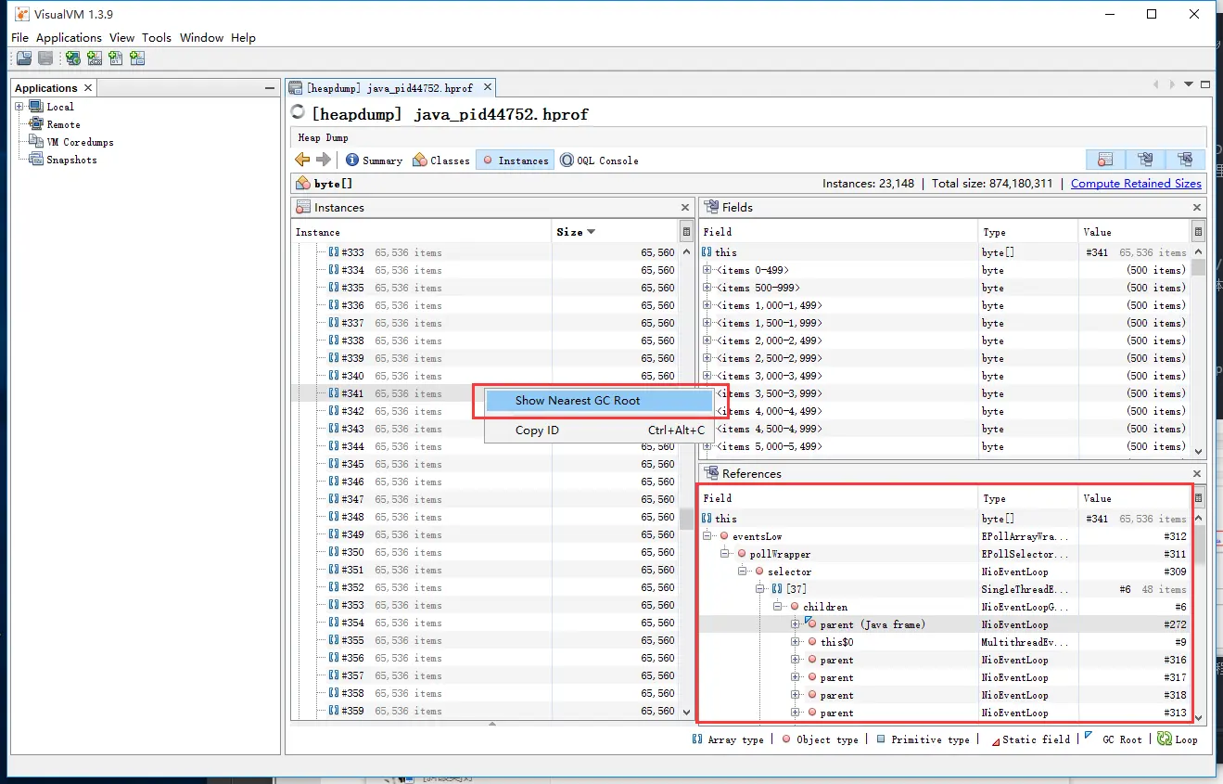Toggle the Instances view button at top right
Image resolution: width=1223 pixels, height=784 pixels.
1104,160
